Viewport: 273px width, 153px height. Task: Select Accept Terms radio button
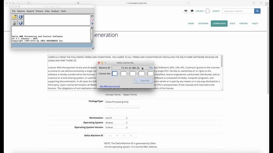(x=106, y=95)
